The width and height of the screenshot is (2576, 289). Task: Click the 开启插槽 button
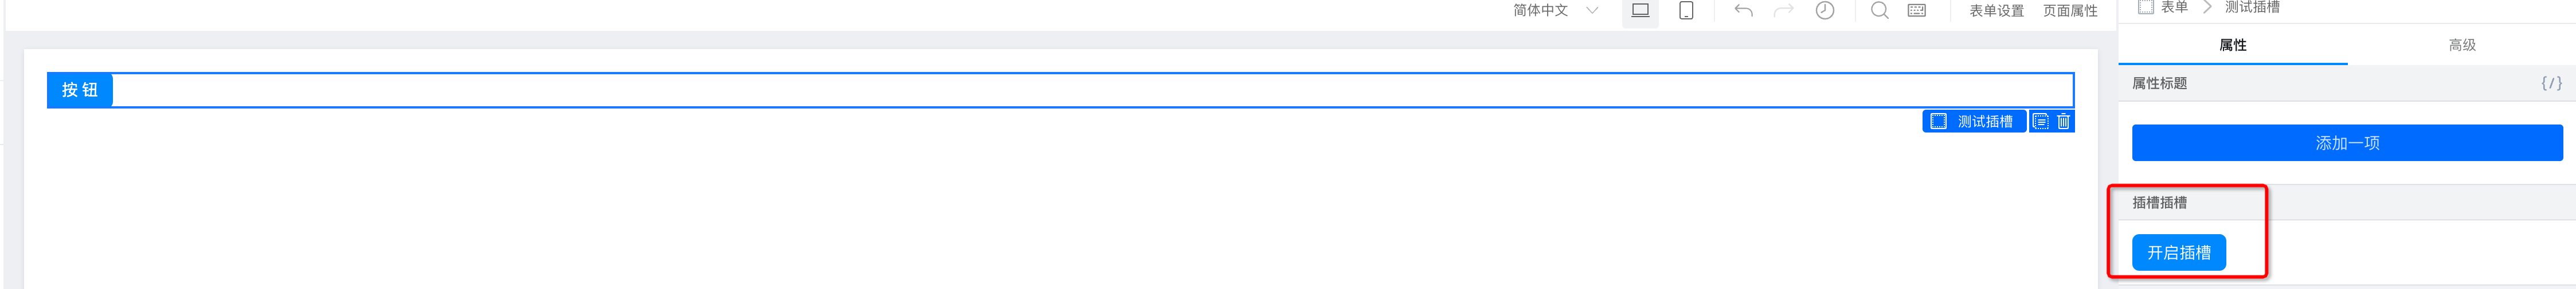click(2179, 252)
